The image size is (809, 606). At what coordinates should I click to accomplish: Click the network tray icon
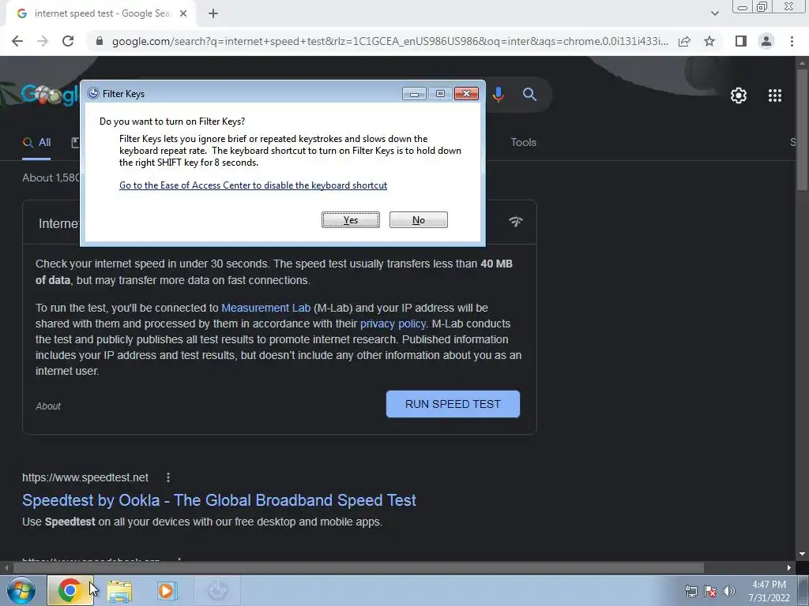pyautogui.click(x=690, y=591)
